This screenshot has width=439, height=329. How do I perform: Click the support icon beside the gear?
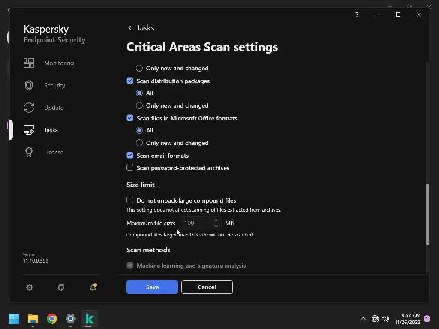pyautogui.click(x=61, y=287)
